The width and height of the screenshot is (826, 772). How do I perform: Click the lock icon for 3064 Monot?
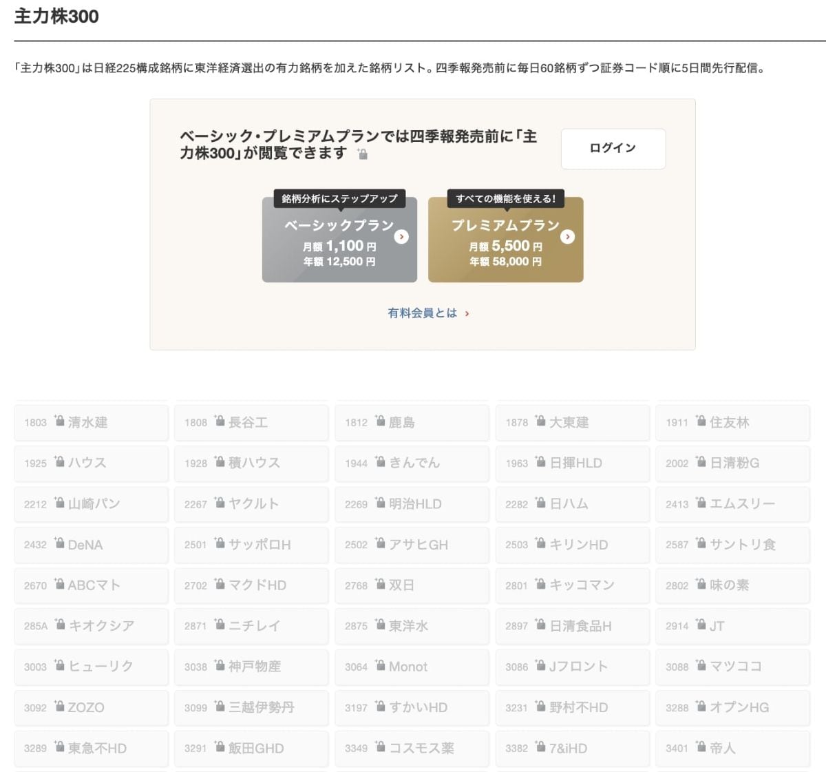point(380,665)
